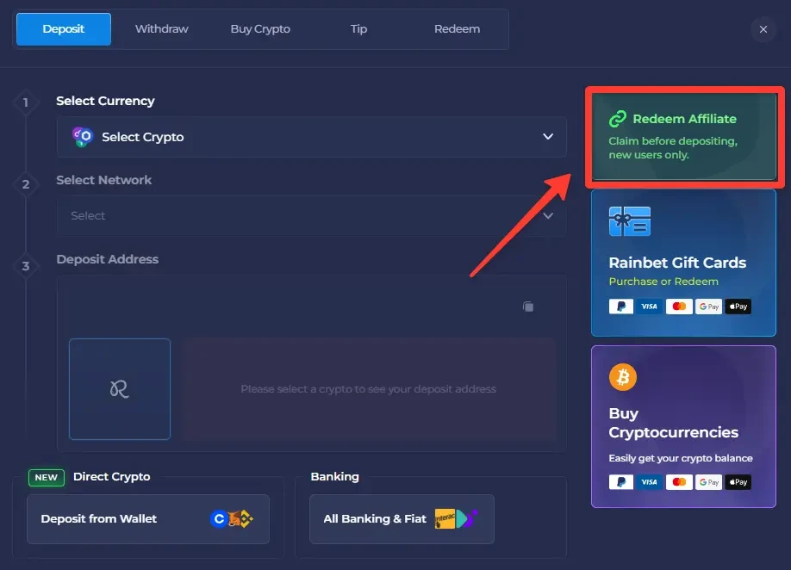Click the Coinbase wallet icon
Viewport: 791px width, 570px height.
(219, 518)
